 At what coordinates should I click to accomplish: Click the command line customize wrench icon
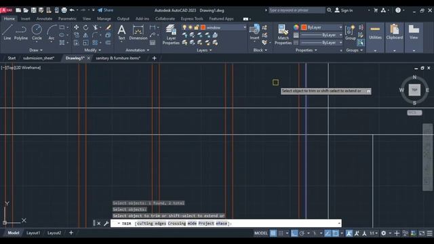coord(106,223)
